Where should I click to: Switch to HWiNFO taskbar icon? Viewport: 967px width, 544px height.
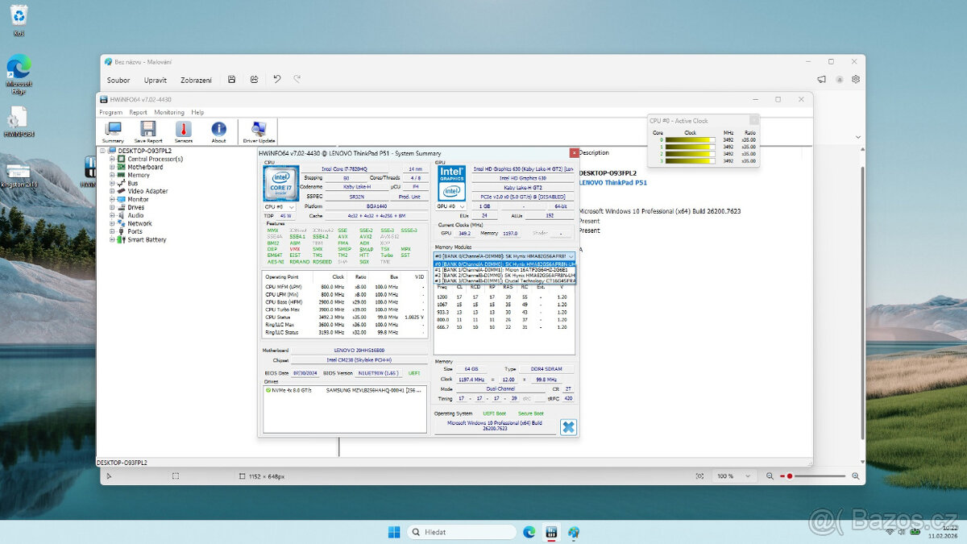551,532
